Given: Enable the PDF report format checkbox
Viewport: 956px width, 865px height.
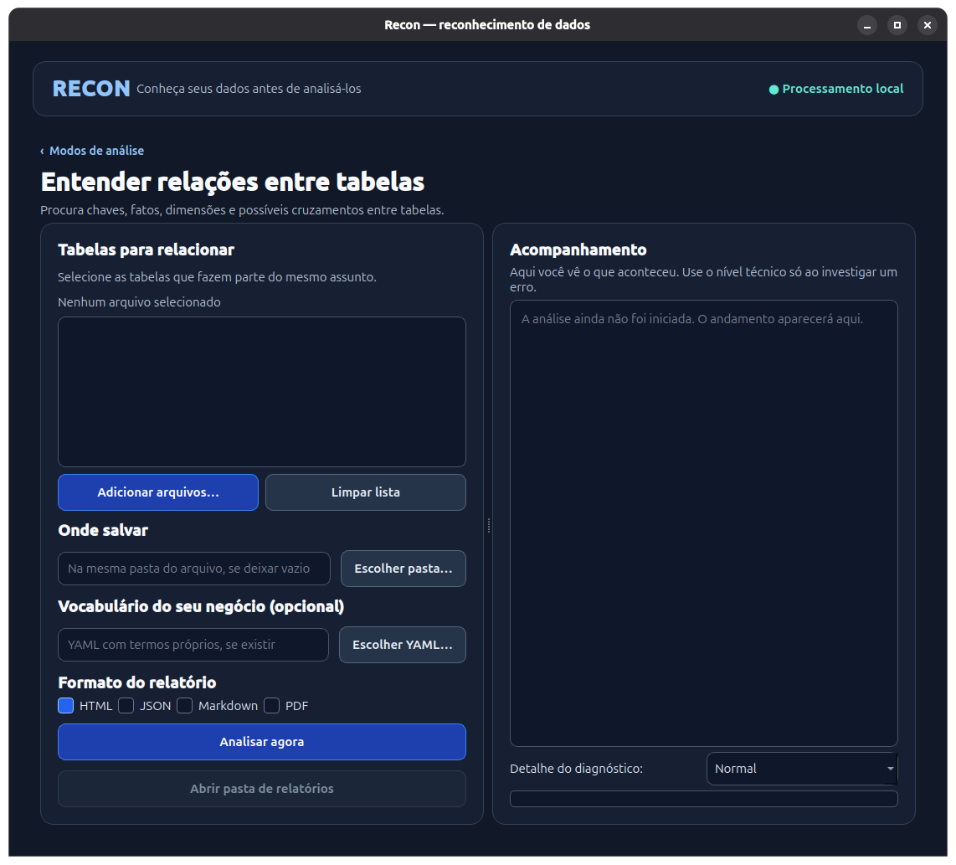Looking at the screenshot, I should 272,706.
